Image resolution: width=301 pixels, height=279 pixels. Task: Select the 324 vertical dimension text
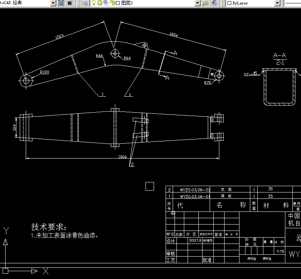pos(15,128)
